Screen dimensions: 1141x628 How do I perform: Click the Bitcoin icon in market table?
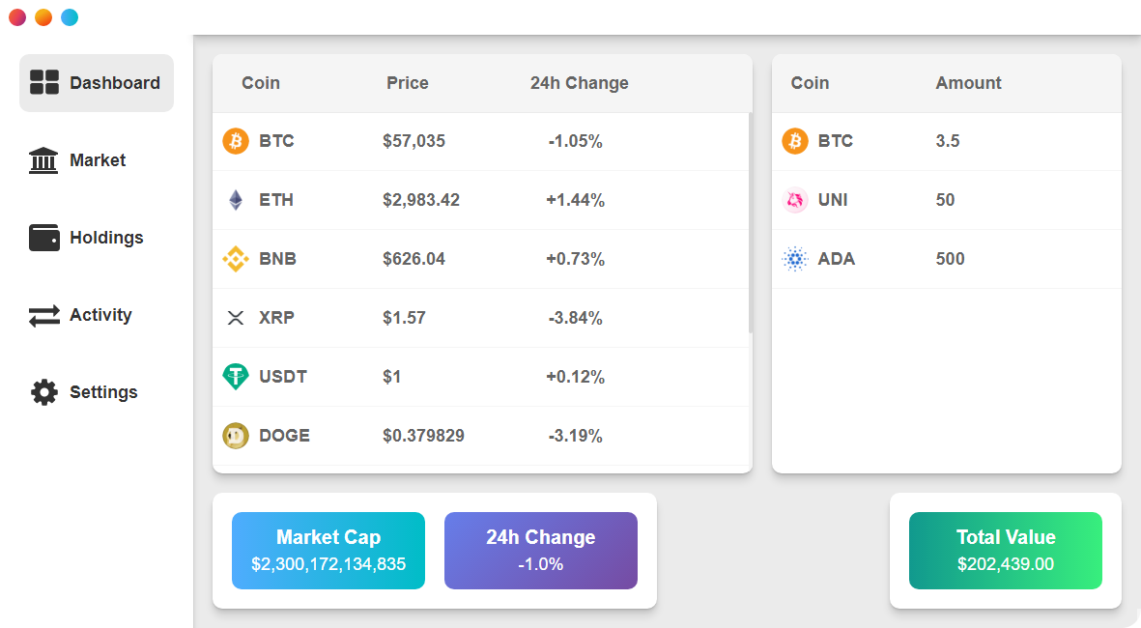pyautogui.click(x=236, y=141)
